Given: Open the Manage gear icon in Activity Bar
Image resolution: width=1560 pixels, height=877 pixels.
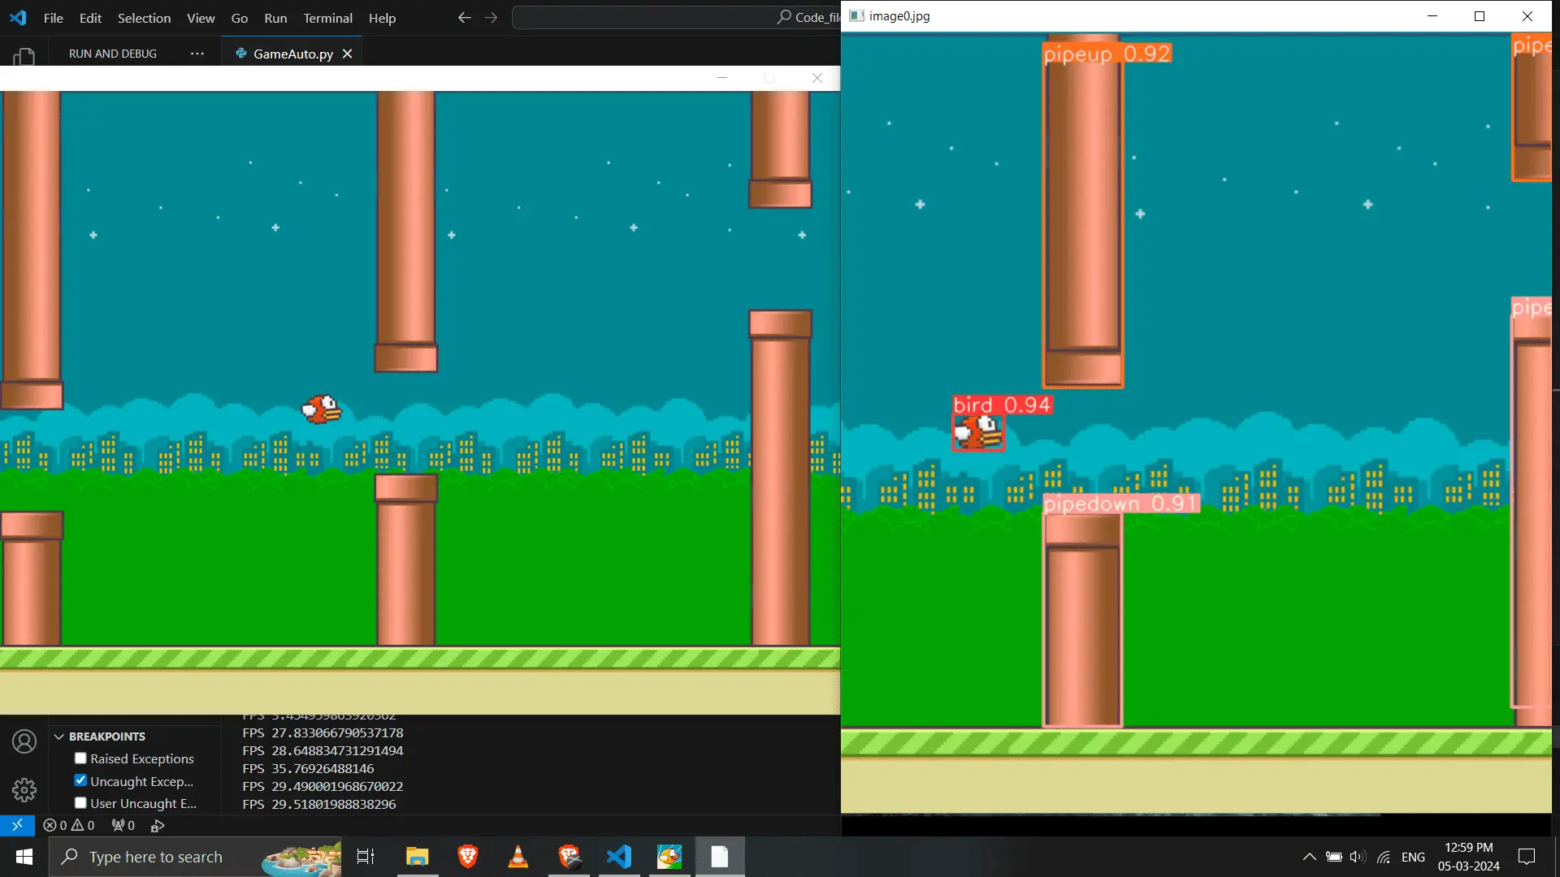Looking at the screenshot, I should coord(24,789).
